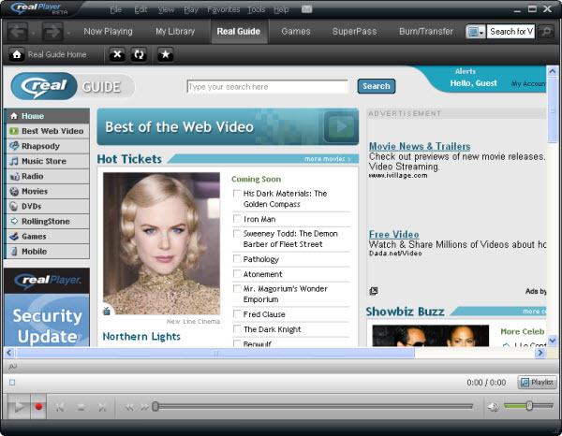
Task: Click the vertical scrollbar down arrow
Action: tap(553, 341)
